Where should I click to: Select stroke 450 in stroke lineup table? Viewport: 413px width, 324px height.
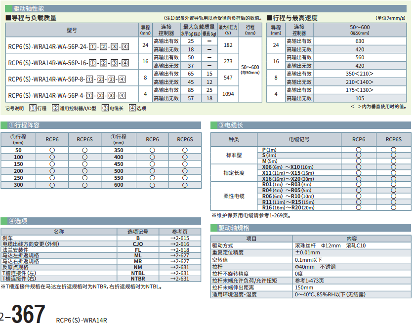[x=119, y=164]
